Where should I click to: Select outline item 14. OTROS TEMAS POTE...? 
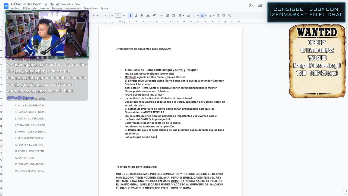click(x=30, y=171)
